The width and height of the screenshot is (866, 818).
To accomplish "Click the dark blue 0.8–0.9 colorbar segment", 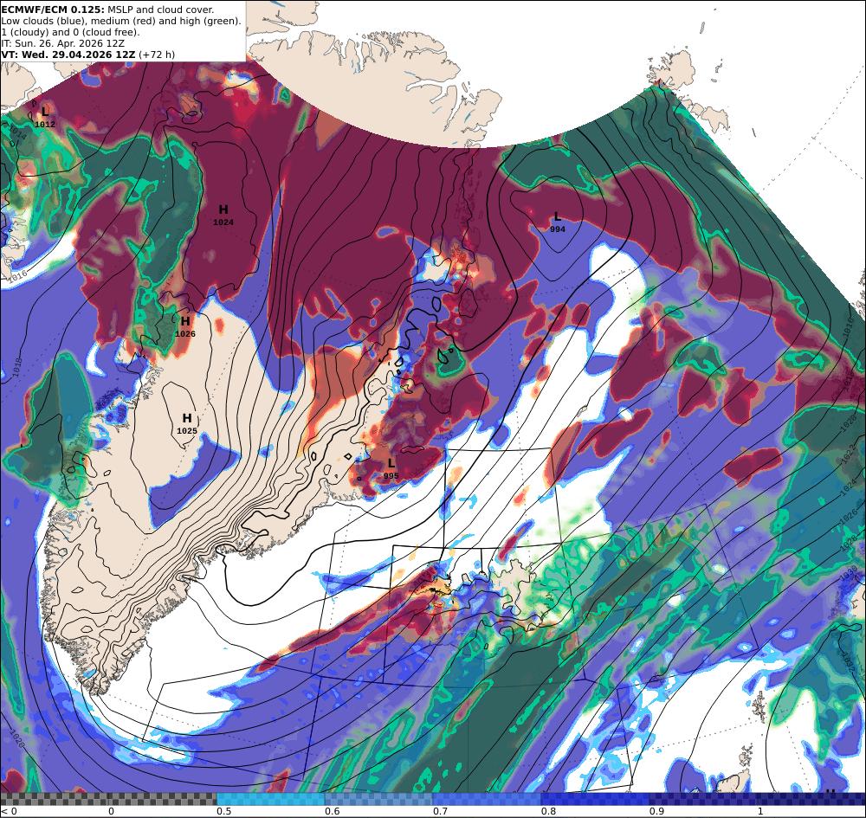I will click(596, 799).
